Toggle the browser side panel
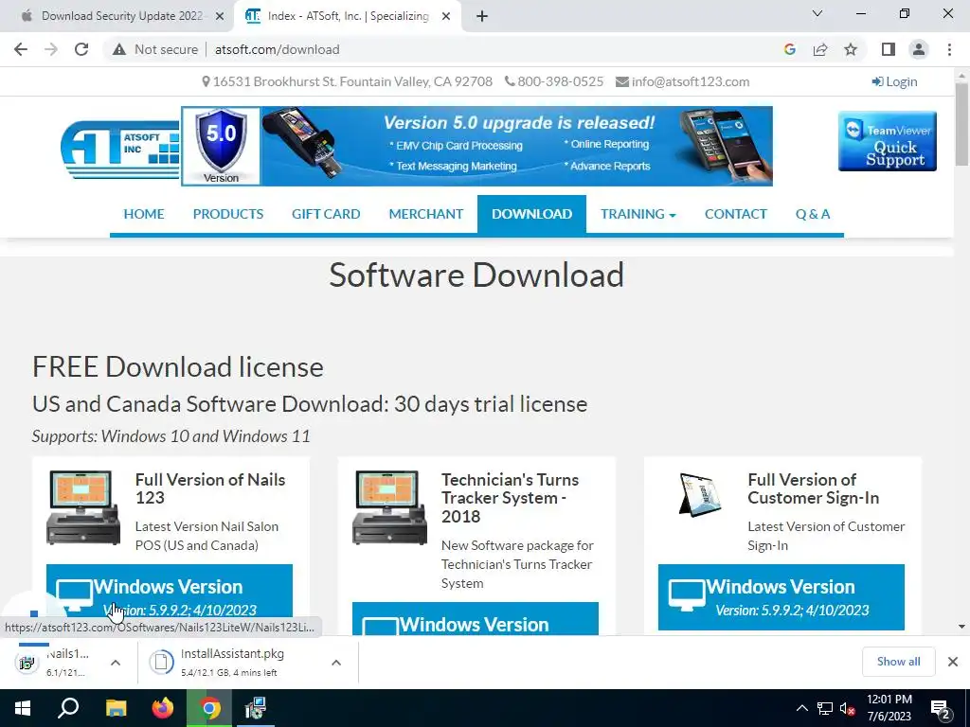The height and width of the screenshot is (727, 970). pos(889,49)
